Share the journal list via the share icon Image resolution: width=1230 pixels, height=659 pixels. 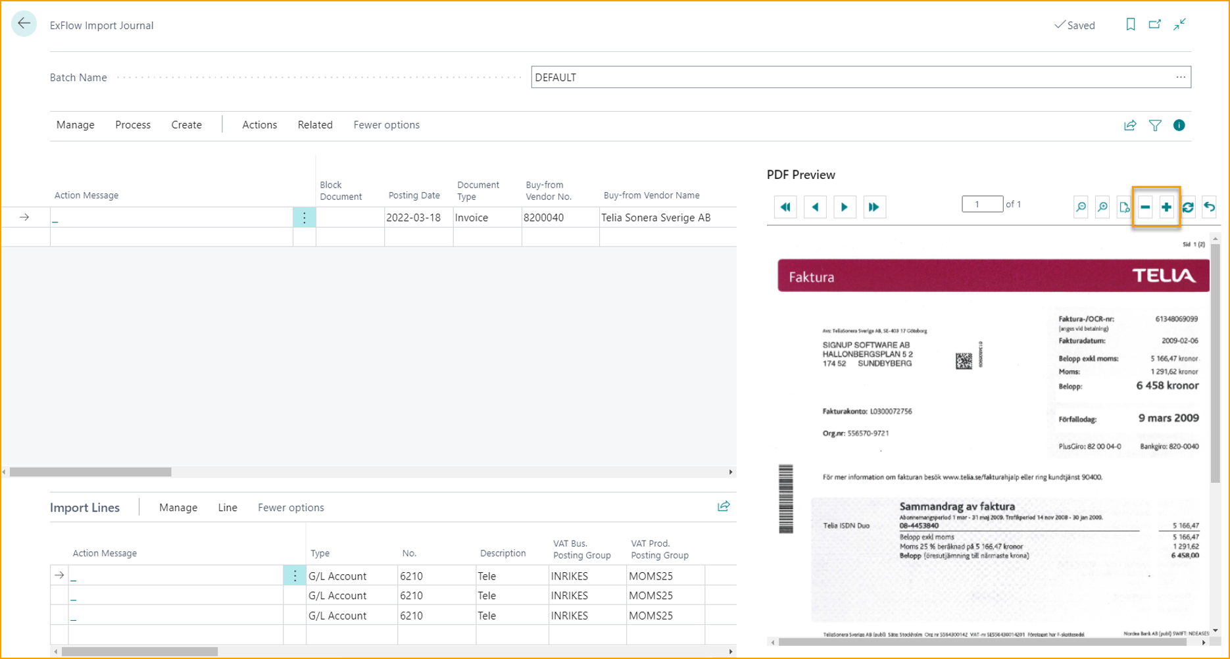1130,125
